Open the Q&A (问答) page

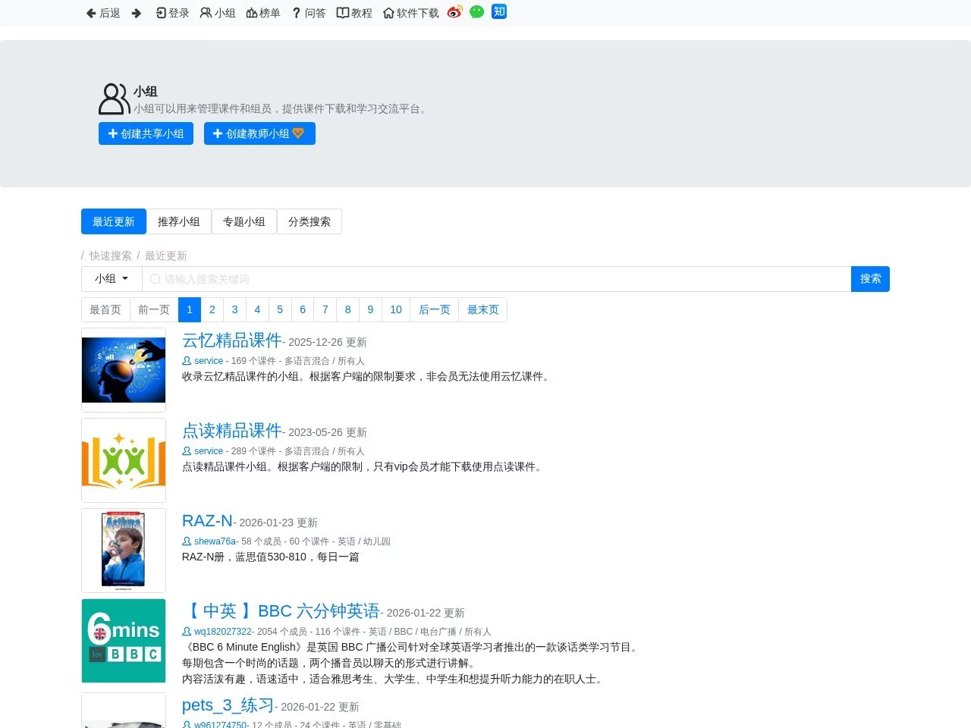[x=309, y=13]
